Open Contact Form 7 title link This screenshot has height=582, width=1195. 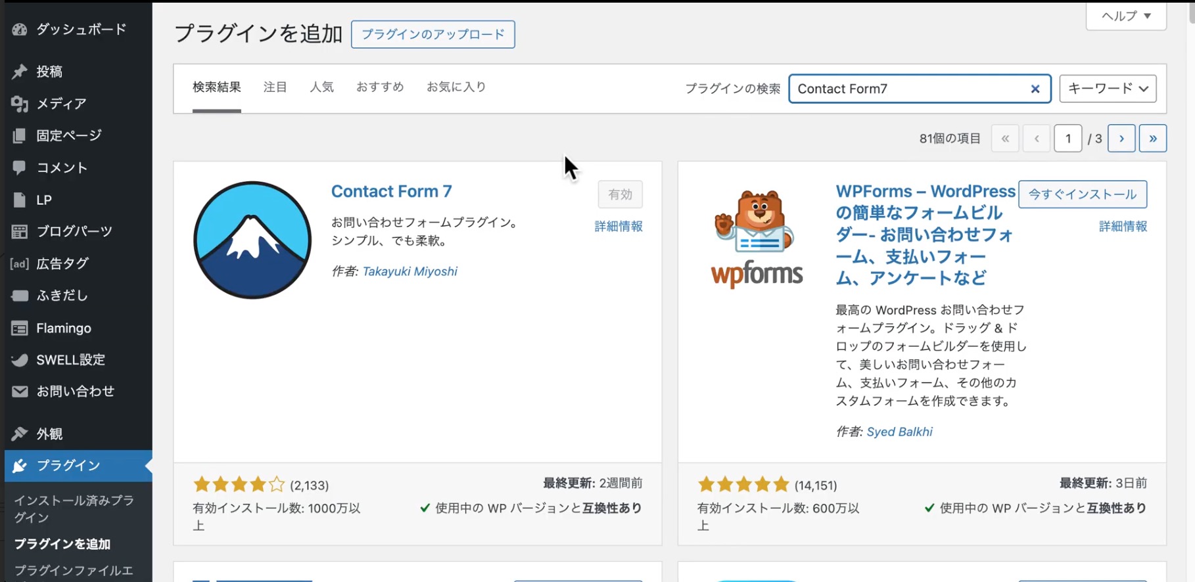tap(392, 191)
